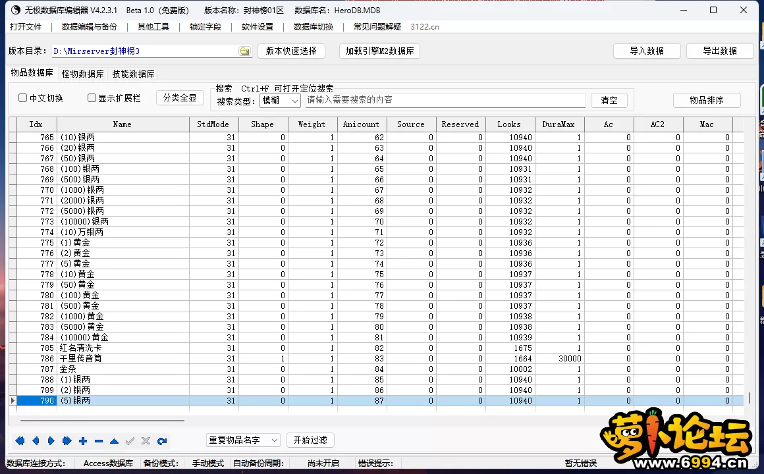
Task: Click the 导入数据 button
Action: tap(647, 51)
